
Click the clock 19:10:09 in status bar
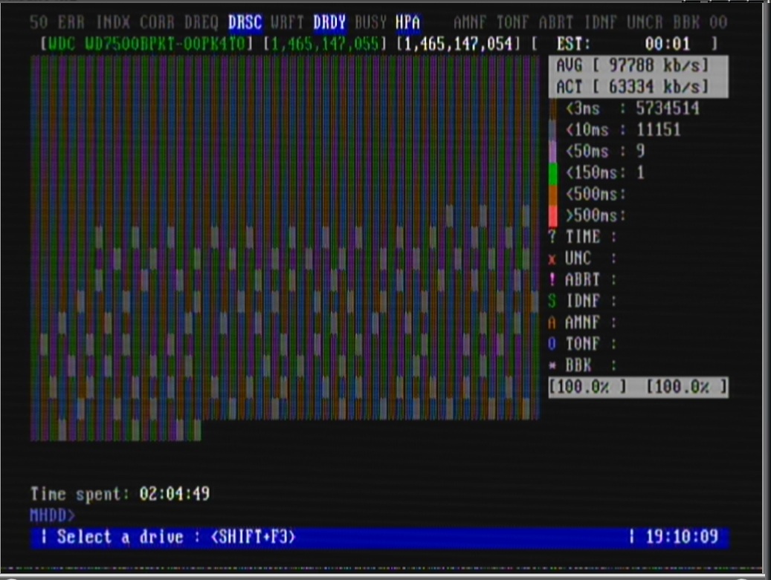pos(682,537)
